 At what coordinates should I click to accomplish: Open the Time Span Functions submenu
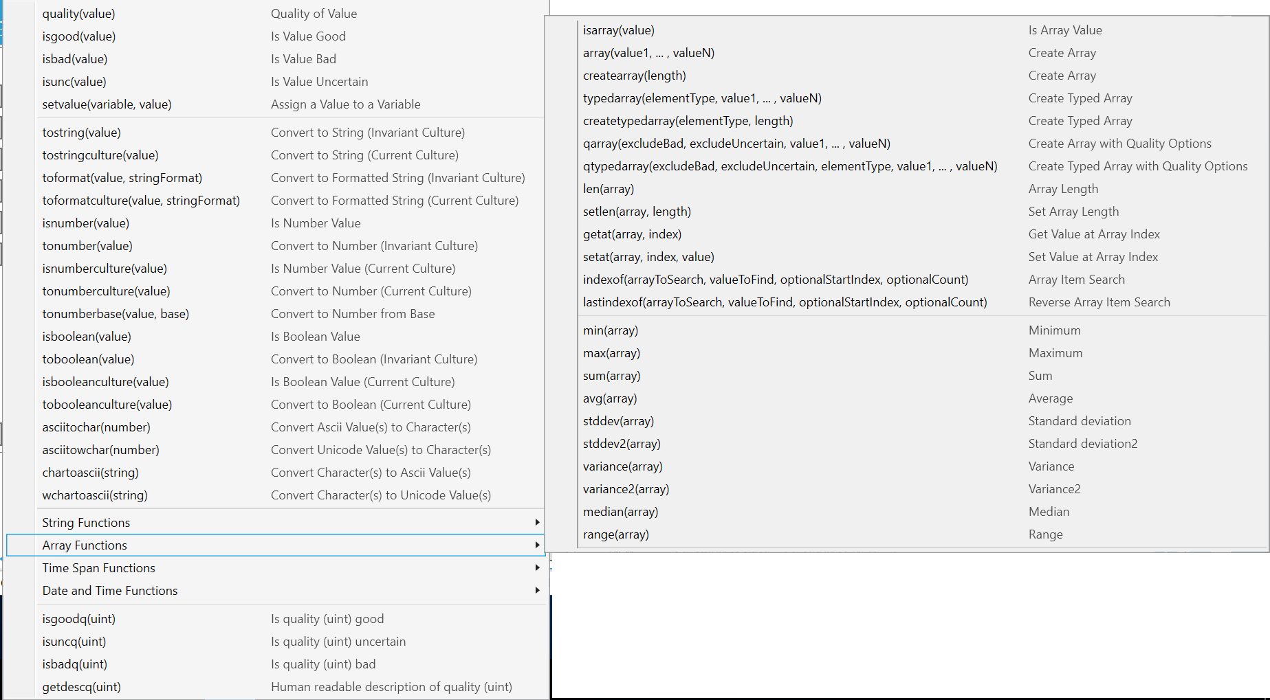click(x=98, y=568)
